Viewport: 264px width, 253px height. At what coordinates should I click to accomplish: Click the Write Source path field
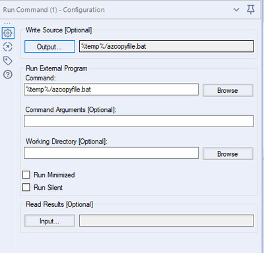pos(166,46)
